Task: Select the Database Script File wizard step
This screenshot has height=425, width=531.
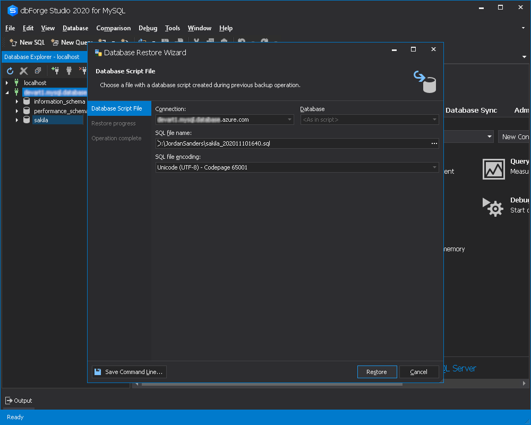Action: [119, 108]
